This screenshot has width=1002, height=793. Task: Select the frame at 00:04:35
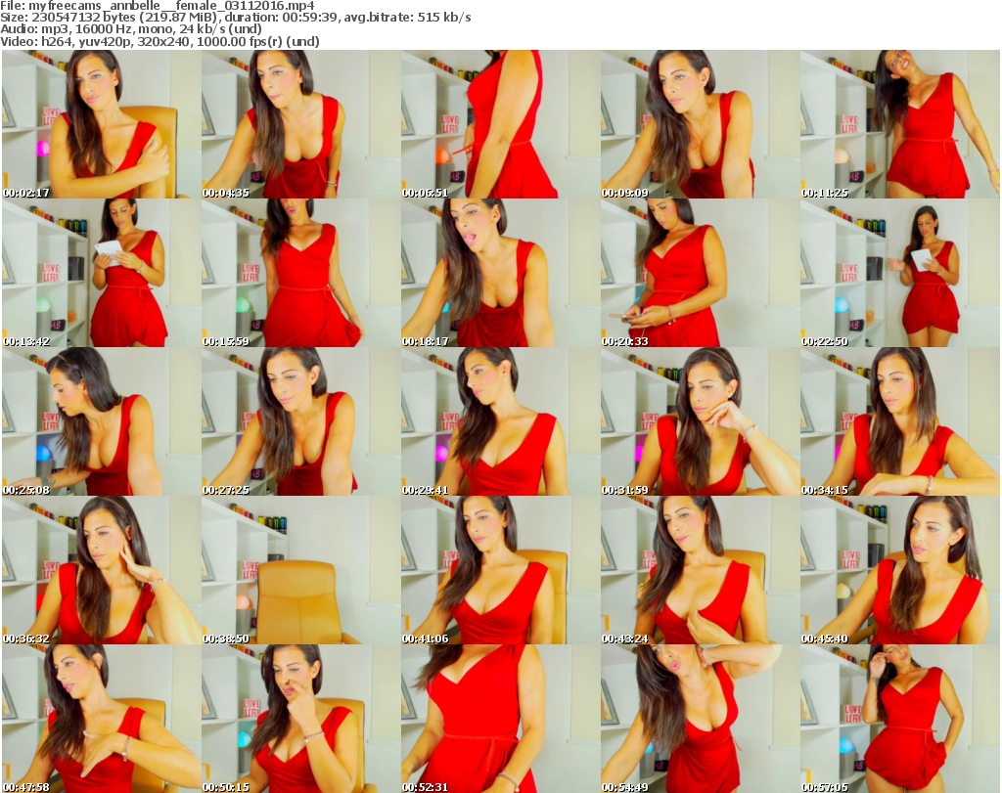tap(299, 124)
